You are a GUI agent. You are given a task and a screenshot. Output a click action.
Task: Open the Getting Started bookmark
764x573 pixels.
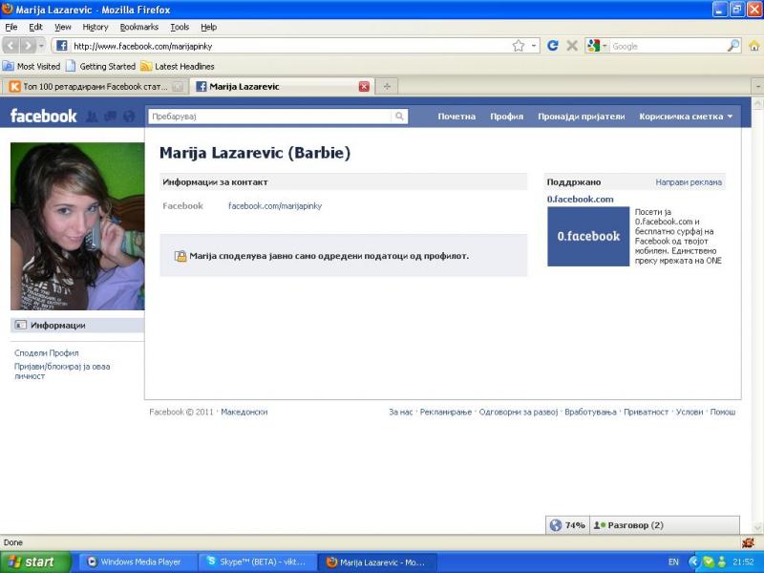[101, 66]
